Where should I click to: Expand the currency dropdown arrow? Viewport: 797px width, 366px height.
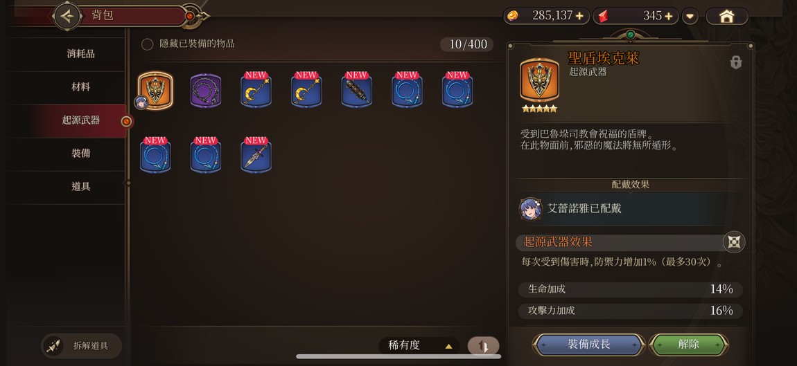pyautogui.click(x=690, y=16)
